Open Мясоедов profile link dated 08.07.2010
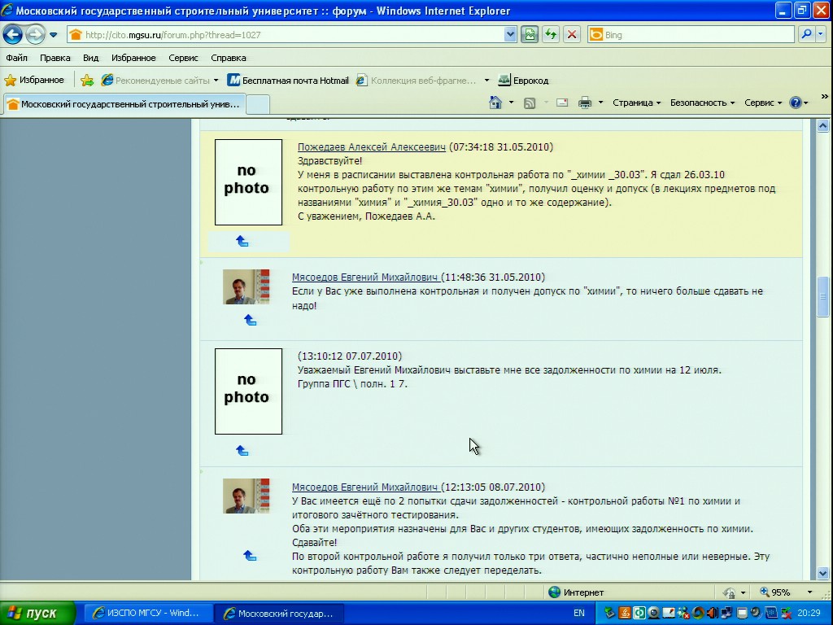The width and height of the screenshot is (833, 625). point(365,487)
